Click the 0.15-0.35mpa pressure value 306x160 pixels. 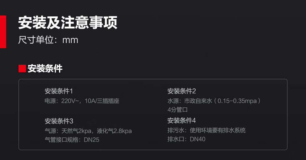237,101
